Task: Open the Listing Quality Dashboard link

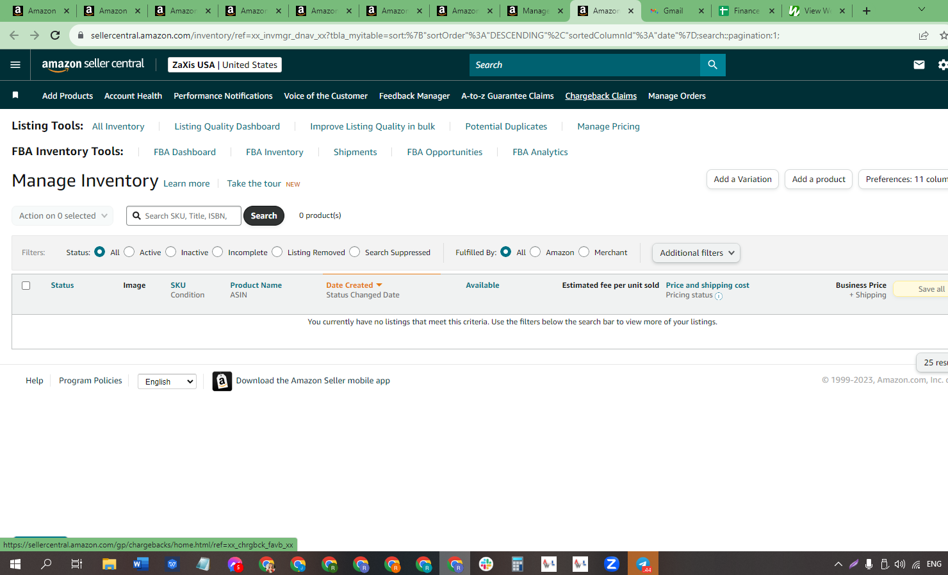Action: point(227,126)
